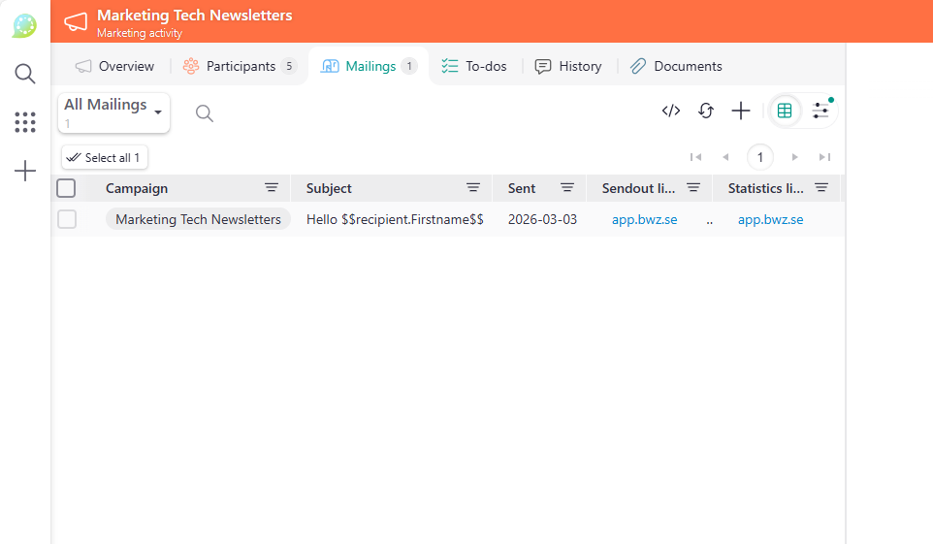The image size is (933, 544).
Task: Click the plus icon in left sidebar
Action: tap(25, 172)
